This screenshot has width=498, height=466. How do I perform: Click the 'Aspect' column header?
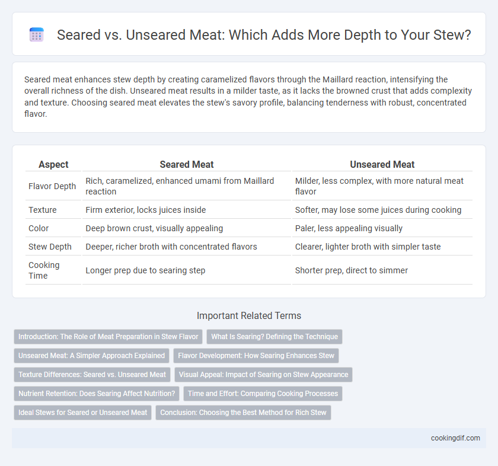pyautogui.click(x=53, y=165)
